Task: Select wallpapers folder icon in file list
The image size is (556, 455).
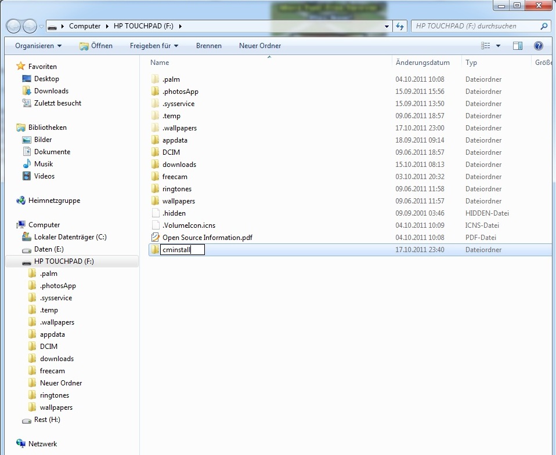Action: pos(155,201)
